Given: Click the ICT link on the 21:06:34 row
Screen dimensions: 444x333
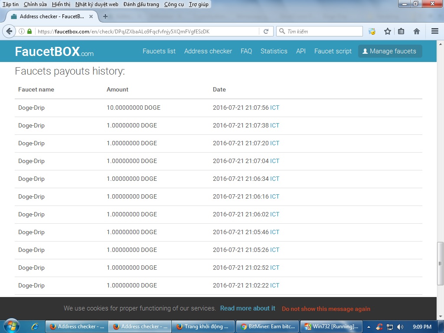Looking at the screenshot, I should [x=274, y=179].
